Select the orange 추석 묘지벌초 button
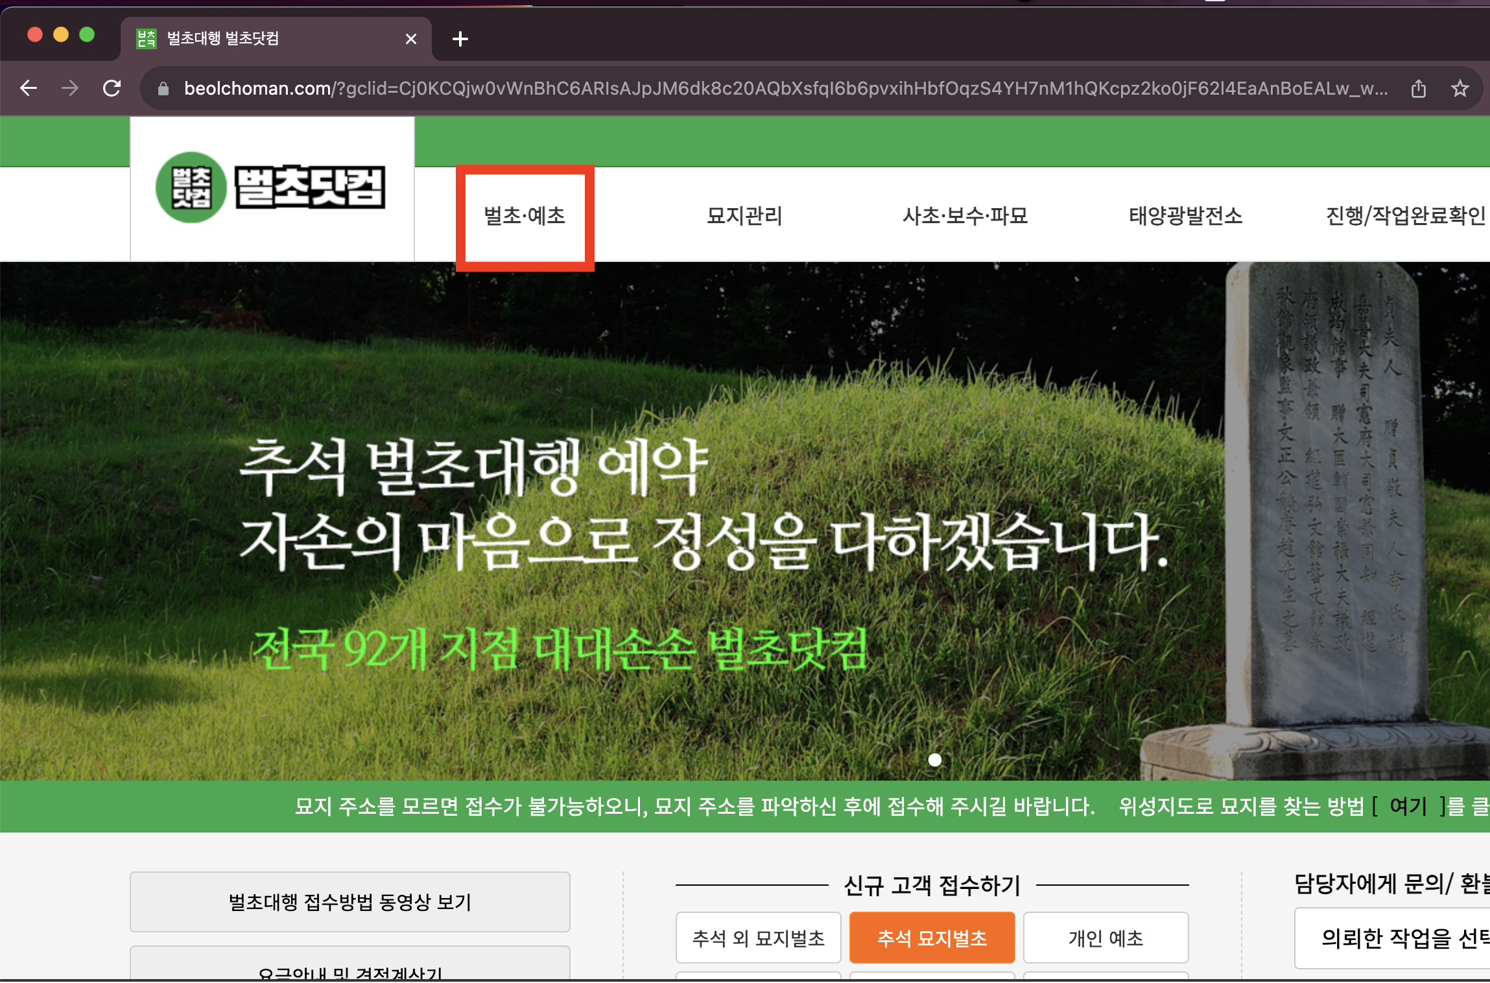Viewport: 1490px width, 983px height. tap(932, 938)
